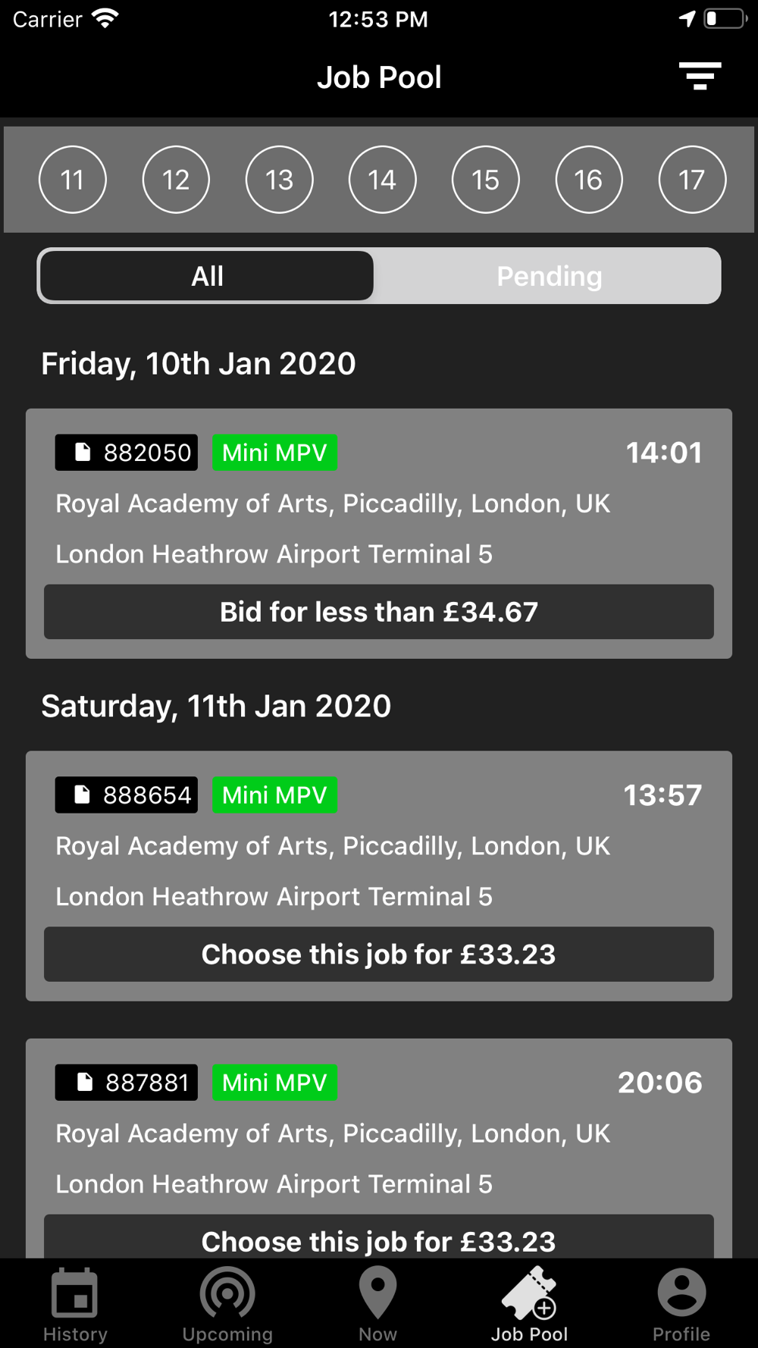
Task: Go to Upcoming jobs tab
Action: [x=227, y=1306]
